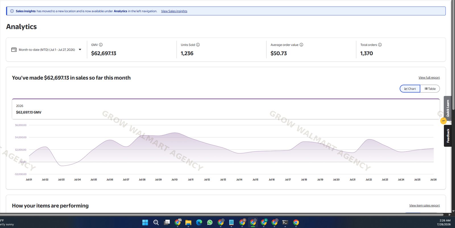The width and height of the screenshot is (455, 228).
Task: Open the View item sales report link
Action: (x=424, y=206)
